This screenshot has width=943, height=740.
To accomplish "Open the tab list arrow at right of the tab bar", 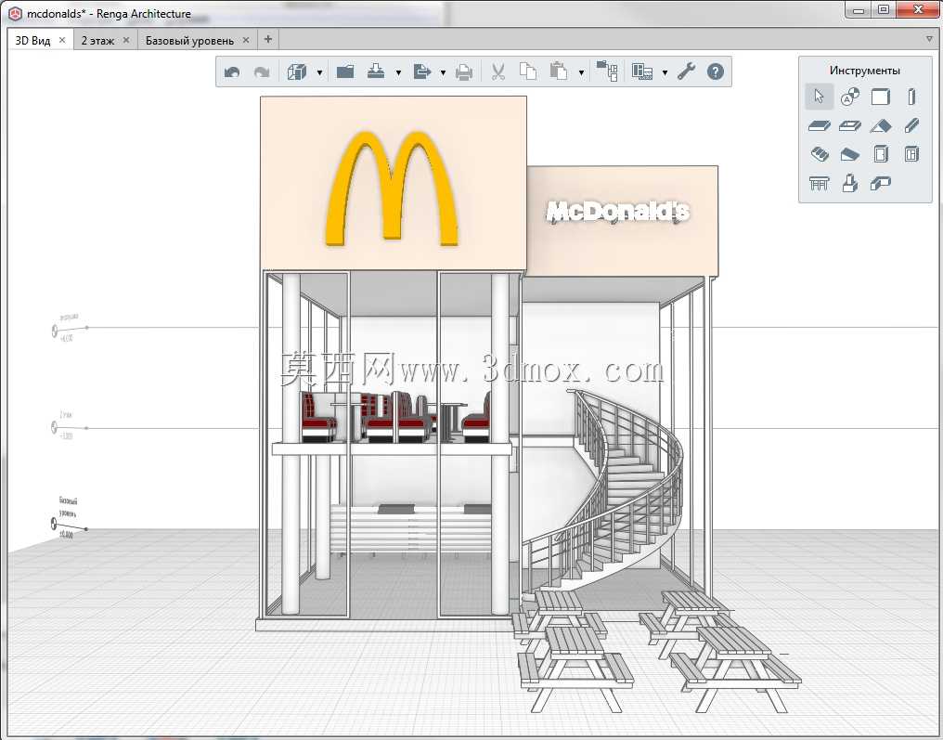I will (x=929, y=40).
